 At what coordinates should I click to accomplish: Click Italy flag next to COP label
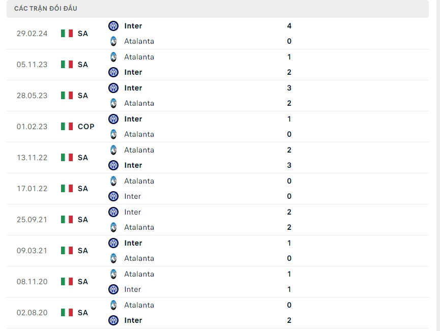pyautogui.click(x=67, y=127)
